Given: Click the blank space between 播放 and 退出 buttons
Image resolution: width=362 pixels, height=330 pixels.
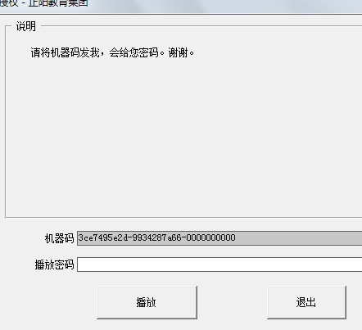Looking at the screenshot, I should (x=232, y=302).
